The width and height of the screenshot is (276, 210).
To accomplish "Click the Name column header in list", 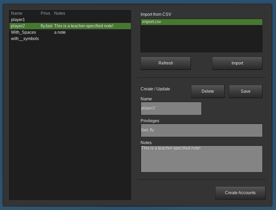I will (17, 13).
